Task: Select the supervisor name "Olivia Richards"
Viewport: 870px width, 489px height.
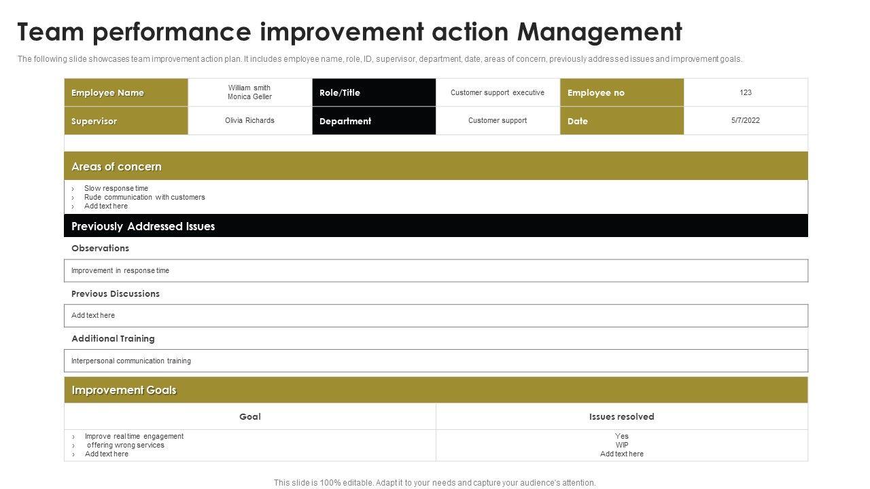Action: pos(249,120)
